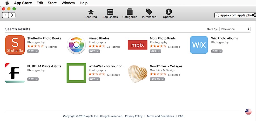Open the Terms and Conditions link
This screenshot has width=256, height=121.
click(160, 116)
